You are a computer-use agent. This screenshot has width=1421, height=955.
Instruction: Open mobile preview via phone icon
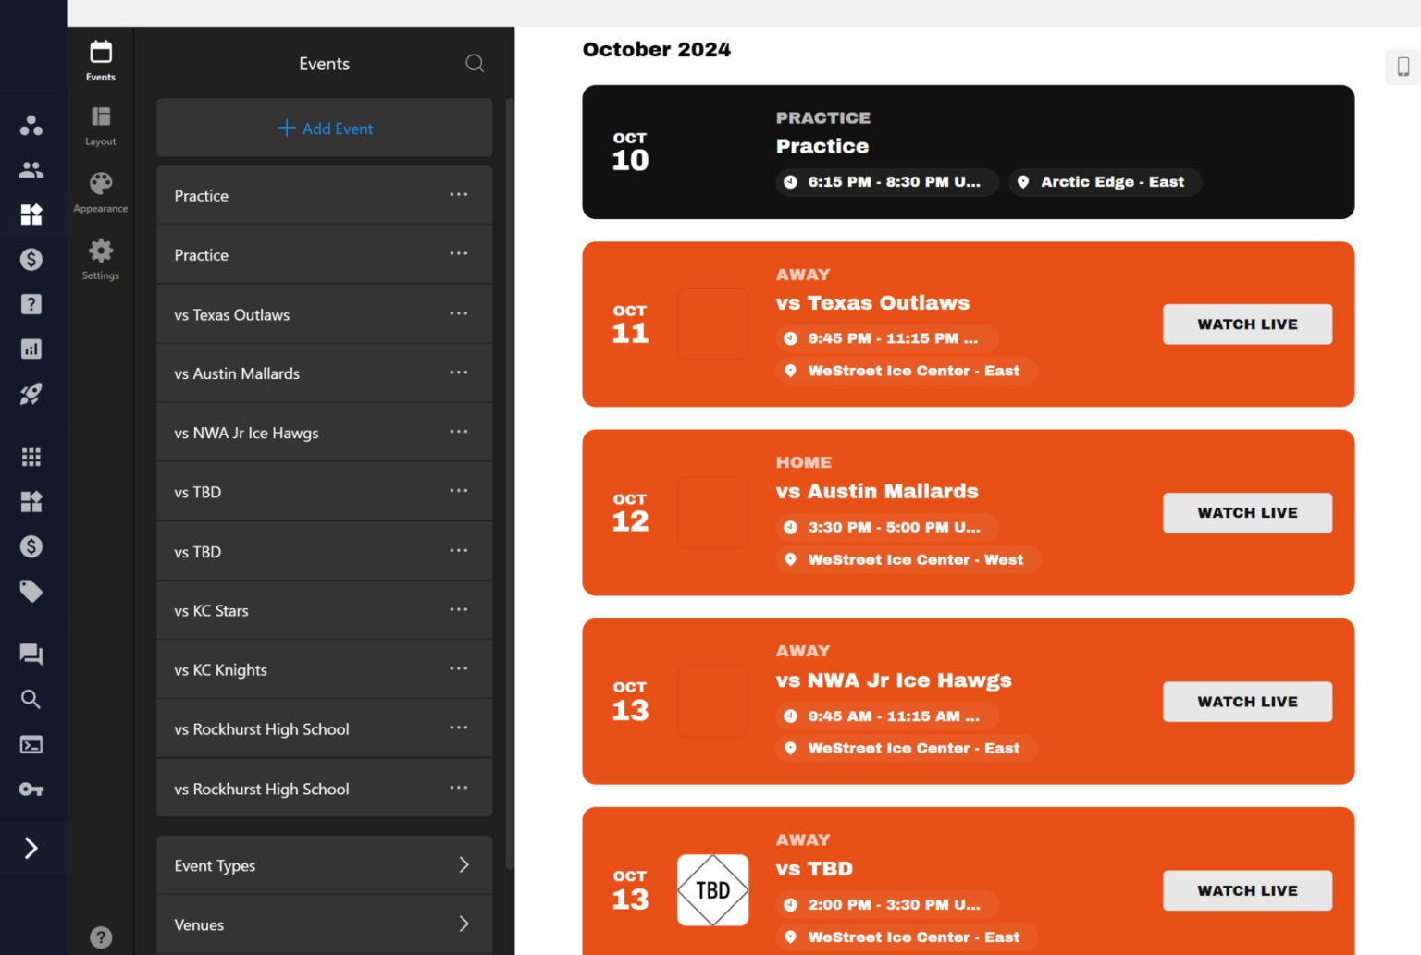coord(1402,67)
